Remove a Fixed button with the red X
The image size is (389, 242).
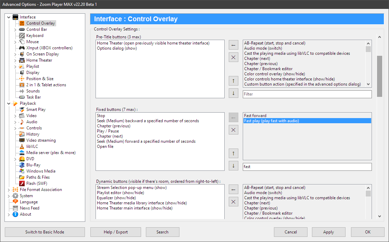pos(233,130)
